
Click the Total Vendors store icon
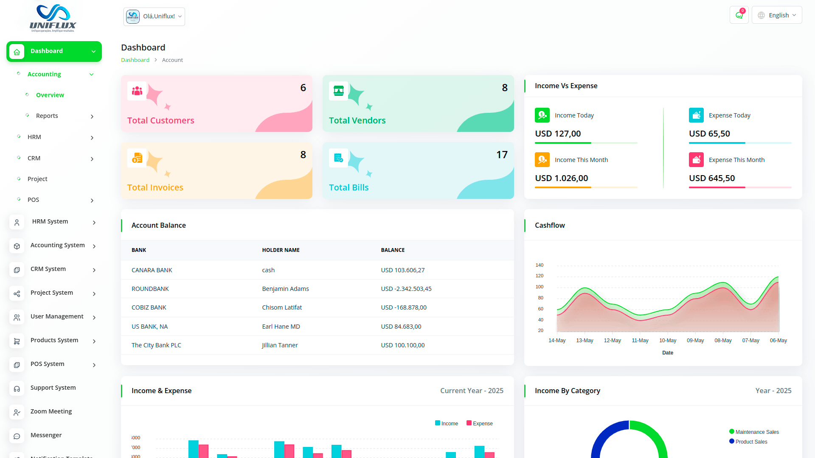[x=339, y=91]
